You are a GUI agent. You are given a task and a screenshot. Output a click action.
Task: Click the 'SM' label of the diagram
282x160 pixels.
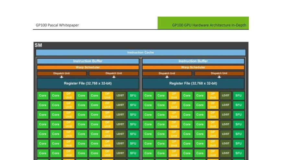point(38,45)
